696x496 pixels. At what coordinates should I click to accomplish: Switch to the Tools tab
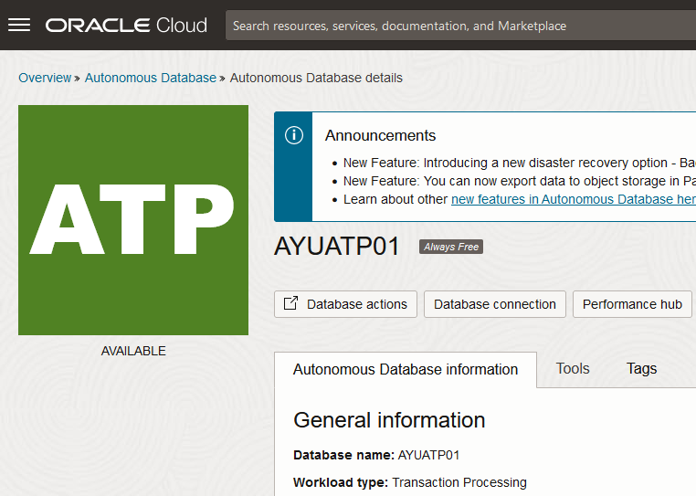click(x=573, y=368)
